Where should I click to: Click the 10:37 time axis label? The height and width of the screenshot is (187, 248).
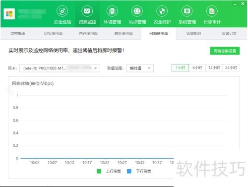click(x=157, y=163)
